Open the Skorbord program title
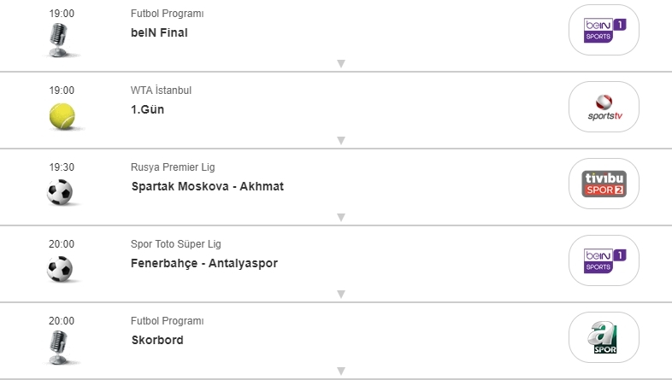672x380 pixels. (x=157, y=341)
